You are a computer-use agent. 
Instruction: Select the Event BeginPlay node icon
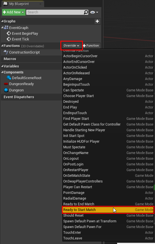coord(9,33)
